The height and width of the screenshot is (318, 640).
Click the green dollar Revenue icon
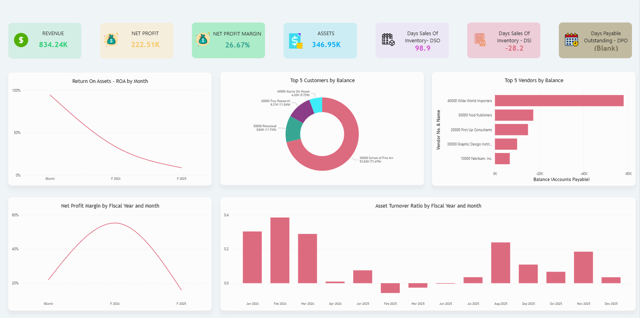(21, 40)
